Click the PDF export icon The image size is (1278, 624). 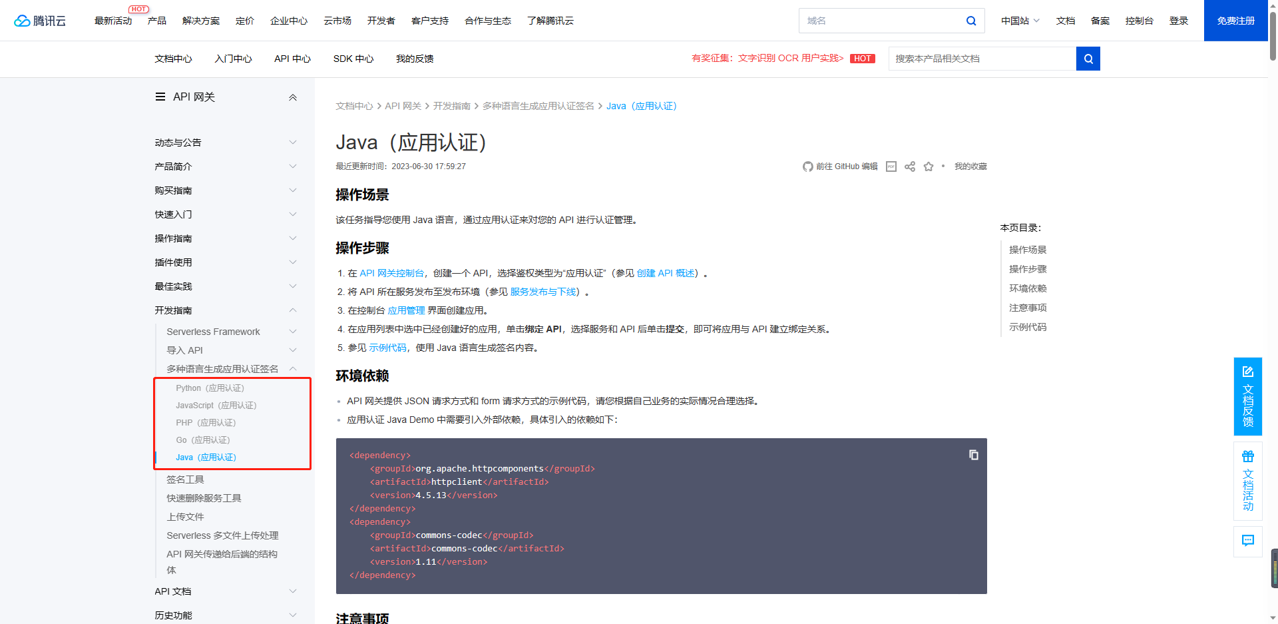point(891,166)
